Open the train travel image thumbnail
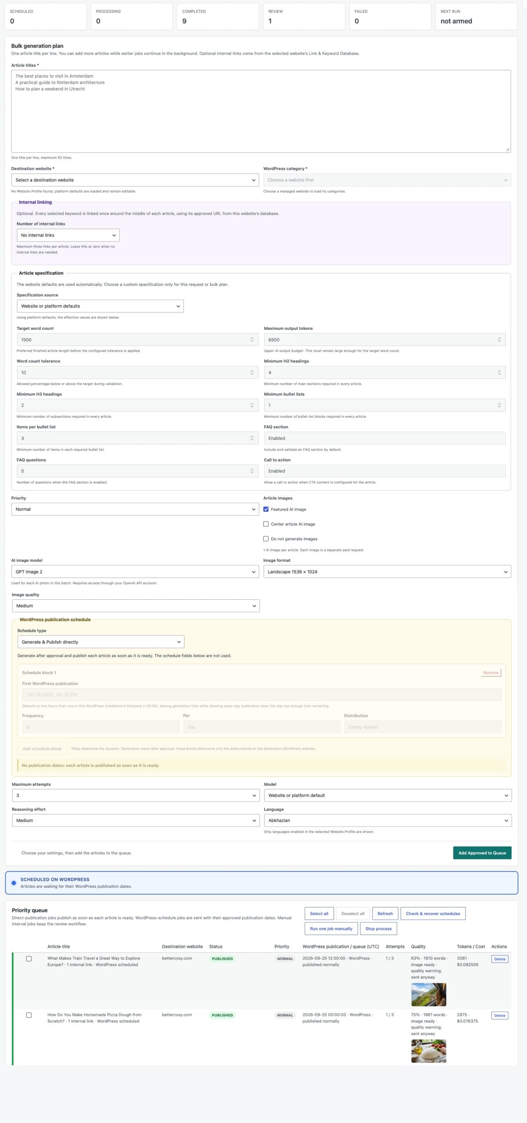The width and height of the screenshot is (527, 1123). pos(428,994)
